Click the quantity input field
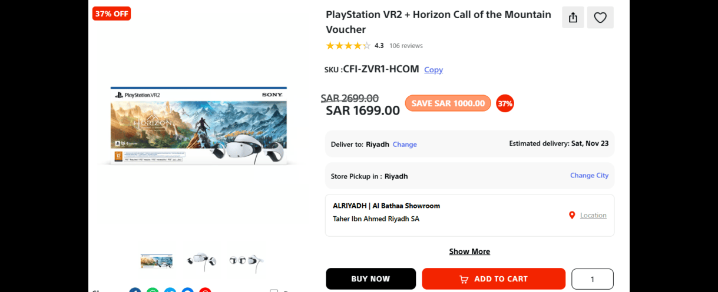The height and width of the screenshot is (292, 718). coord(593,279)
